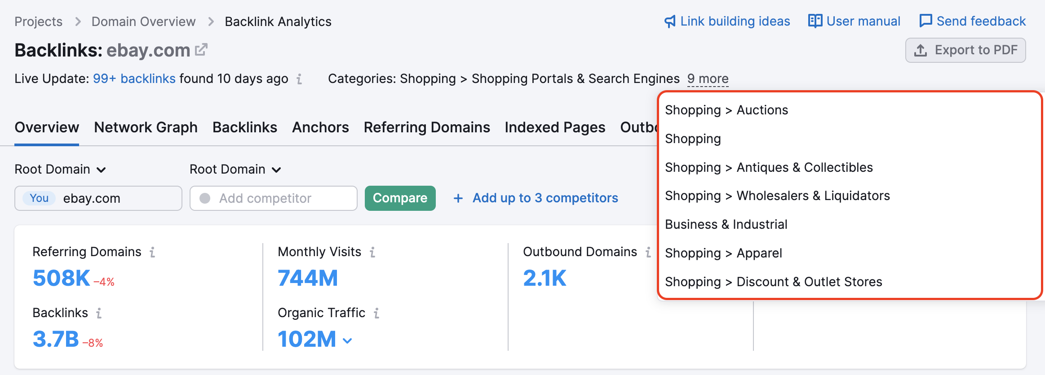Click the Monthly Visits info icon
This screenshot has height=375, width=1045.
[372, 252]
